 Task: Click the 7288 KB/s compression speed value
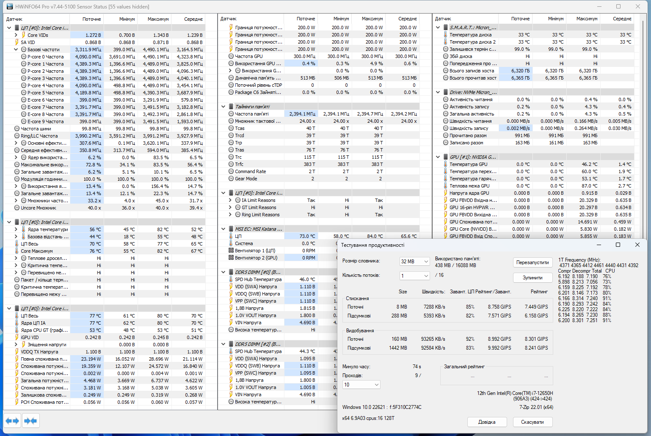click(434, 307)
